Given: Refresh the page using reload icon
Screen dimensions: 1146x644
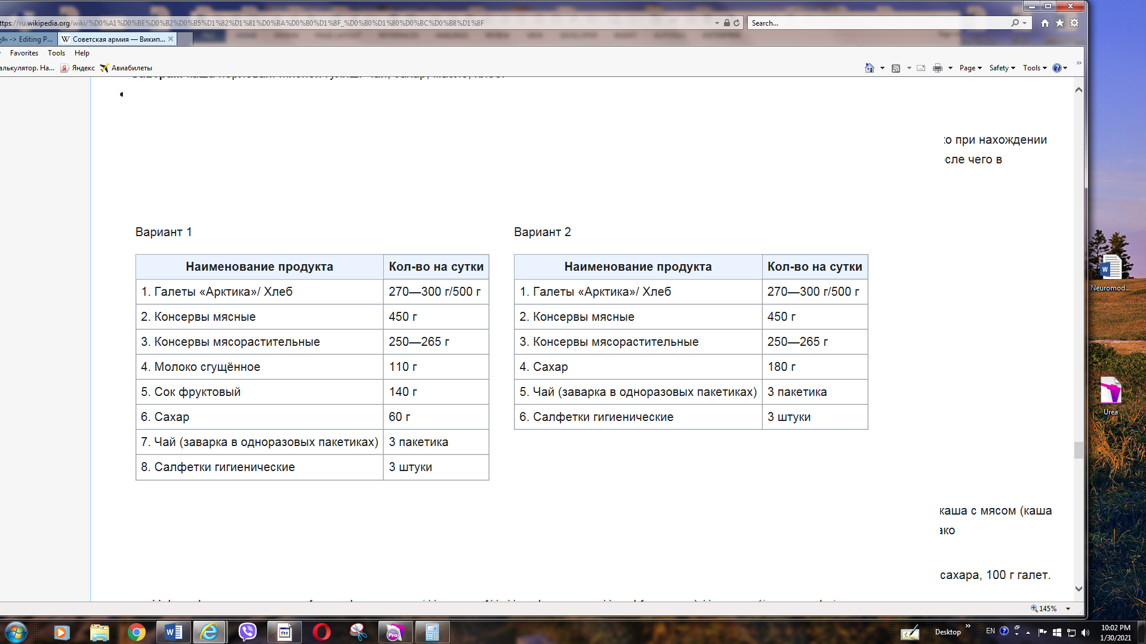Looking at the screenshot, I should pos(737,23).
